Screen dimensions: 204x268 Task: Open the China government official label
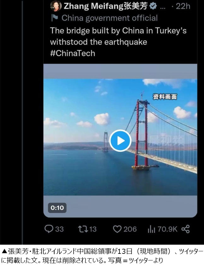pyautogui.click(x=109, y=18)
